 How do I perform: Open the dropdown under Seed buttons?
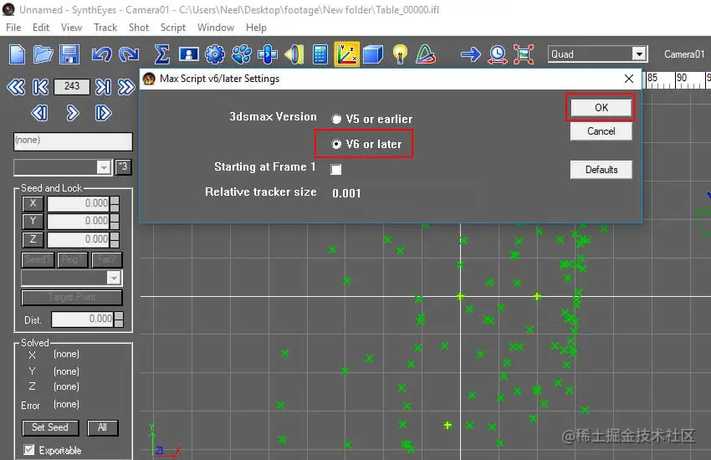(114, 278)
